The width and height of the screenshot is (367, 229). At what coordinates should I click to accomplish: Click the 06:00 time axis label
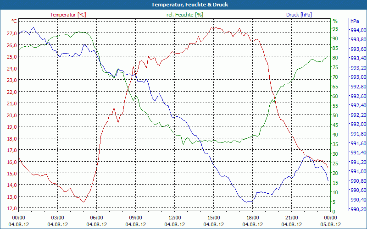point(97,218)
